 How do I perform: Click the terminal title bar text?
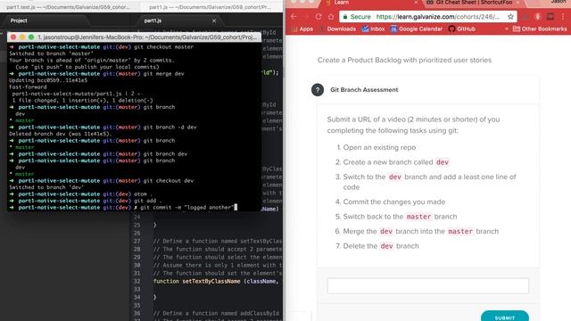(147, 37)
